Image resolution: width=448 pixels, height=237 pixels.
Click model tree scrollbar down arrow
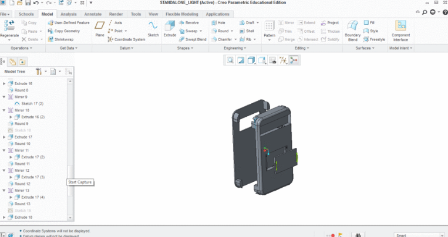pos(70,218)
